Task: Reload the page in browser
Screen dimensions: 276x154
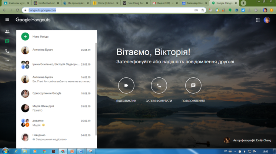Action: (17, 10)
